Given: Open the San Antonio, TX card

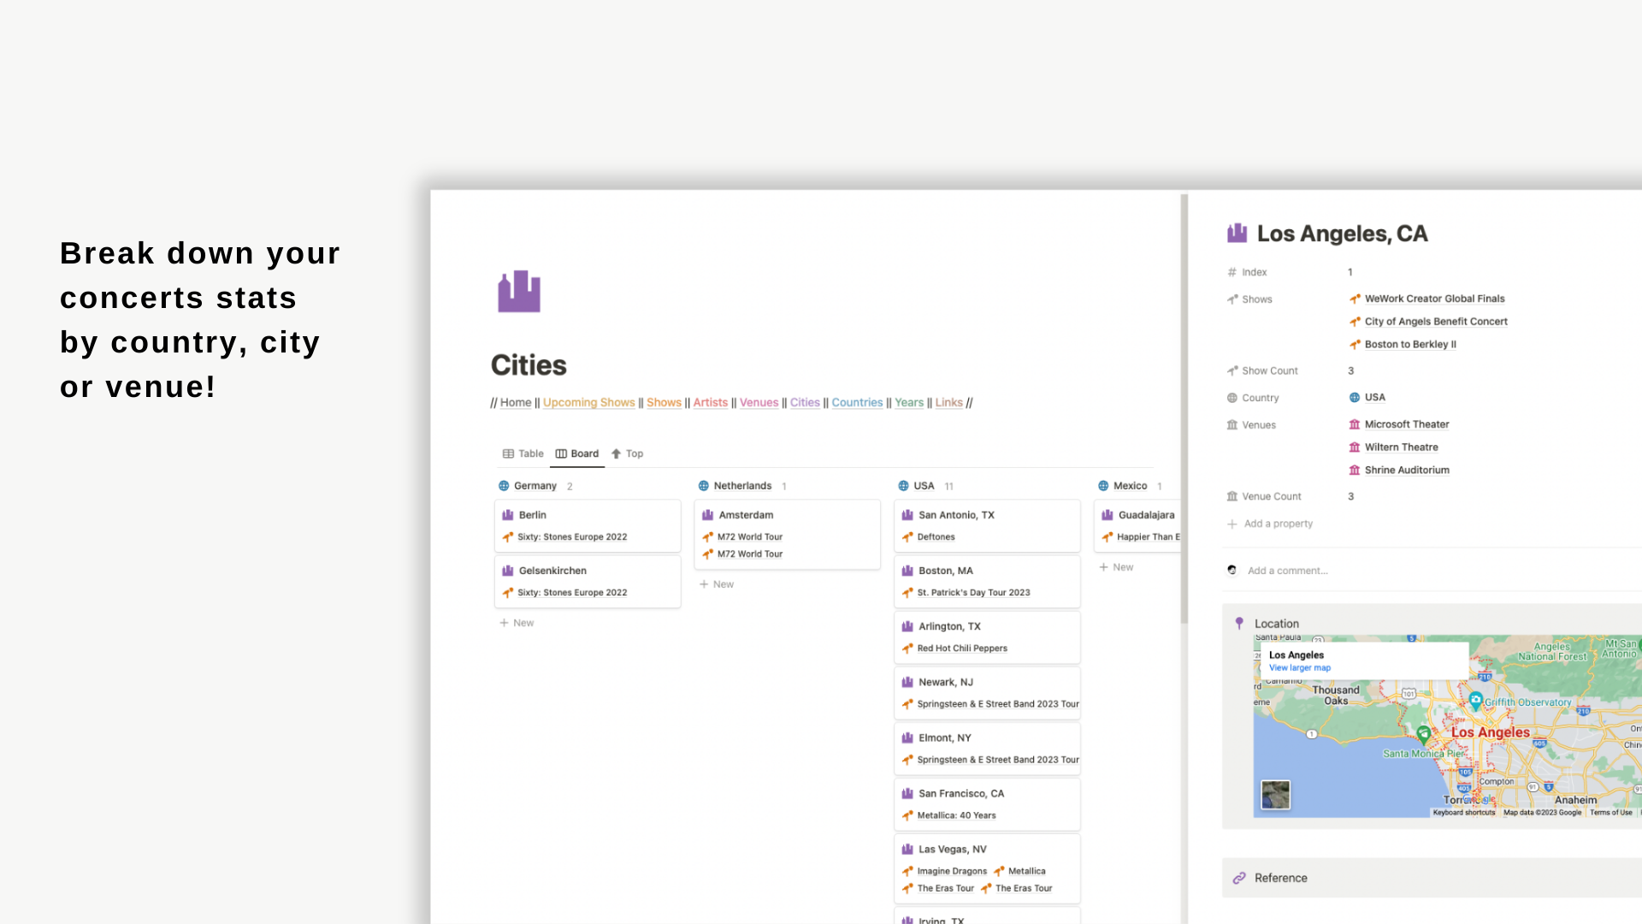Looking at the screenshot, I should coord(987,526).
